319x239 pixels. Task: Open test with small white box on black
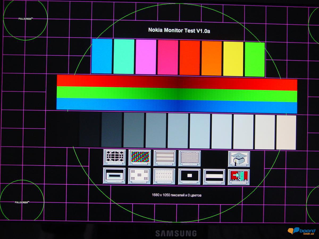[x=189, y=176]
